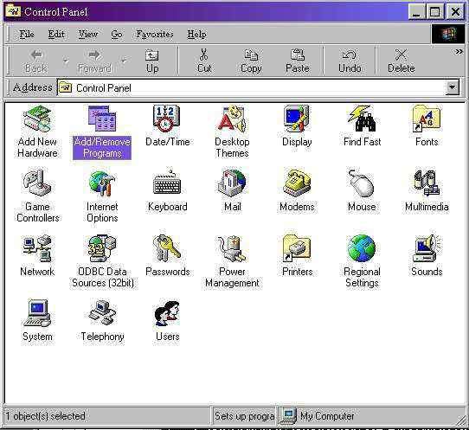
Task: Select the Find Fast binoculars icon
Action: pyautogui.click(x=362, y=119)
